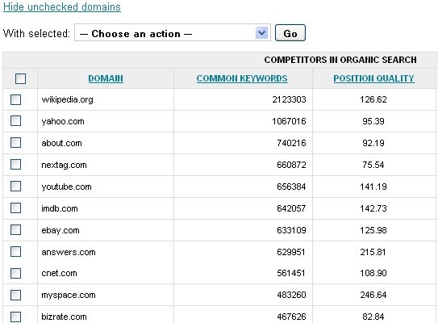
Task: Click position quality value 246.64
Action: tap(373, 295)
